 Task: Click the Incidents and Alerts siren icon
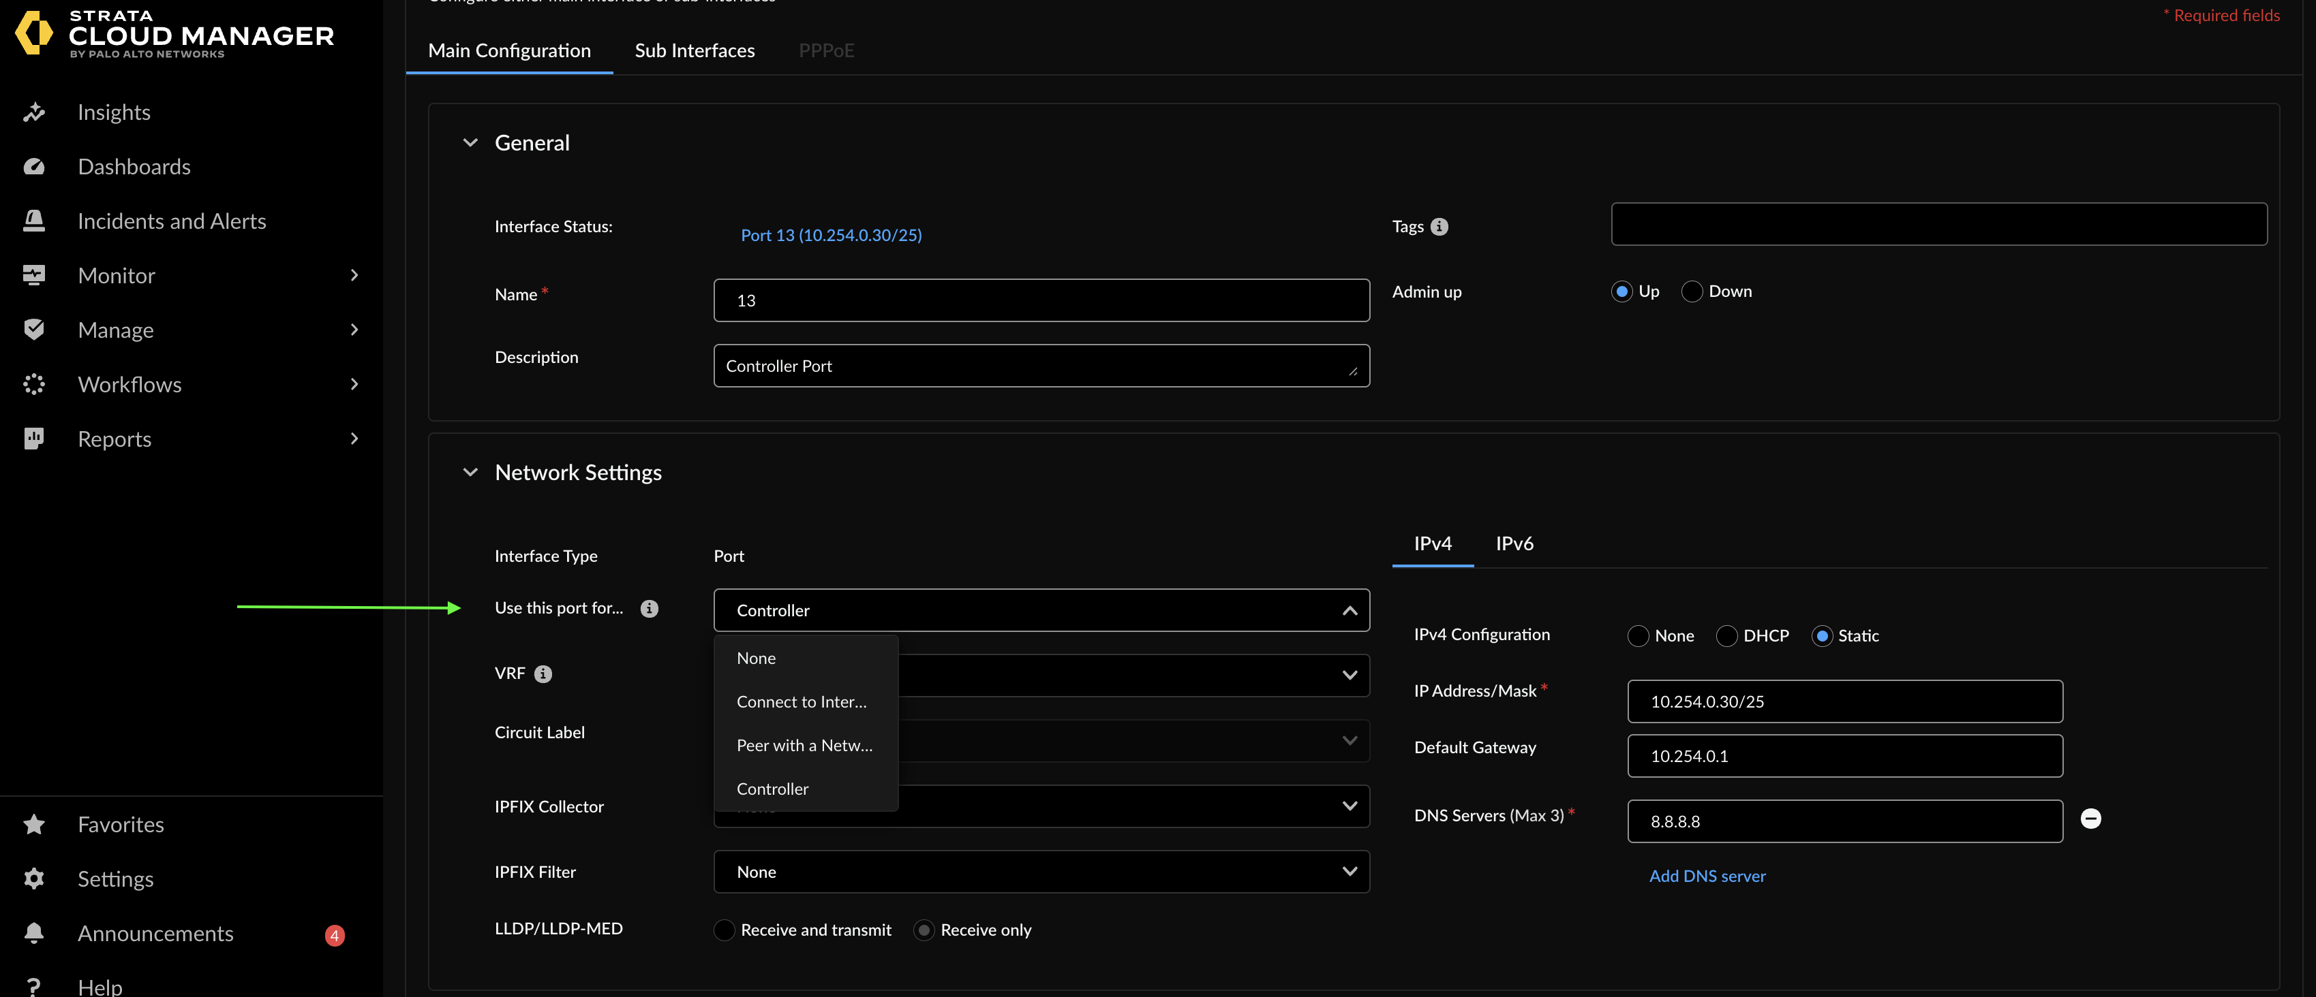34,221
